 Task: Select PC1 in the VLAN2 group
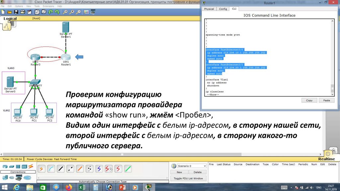click(x=34, y=112)
